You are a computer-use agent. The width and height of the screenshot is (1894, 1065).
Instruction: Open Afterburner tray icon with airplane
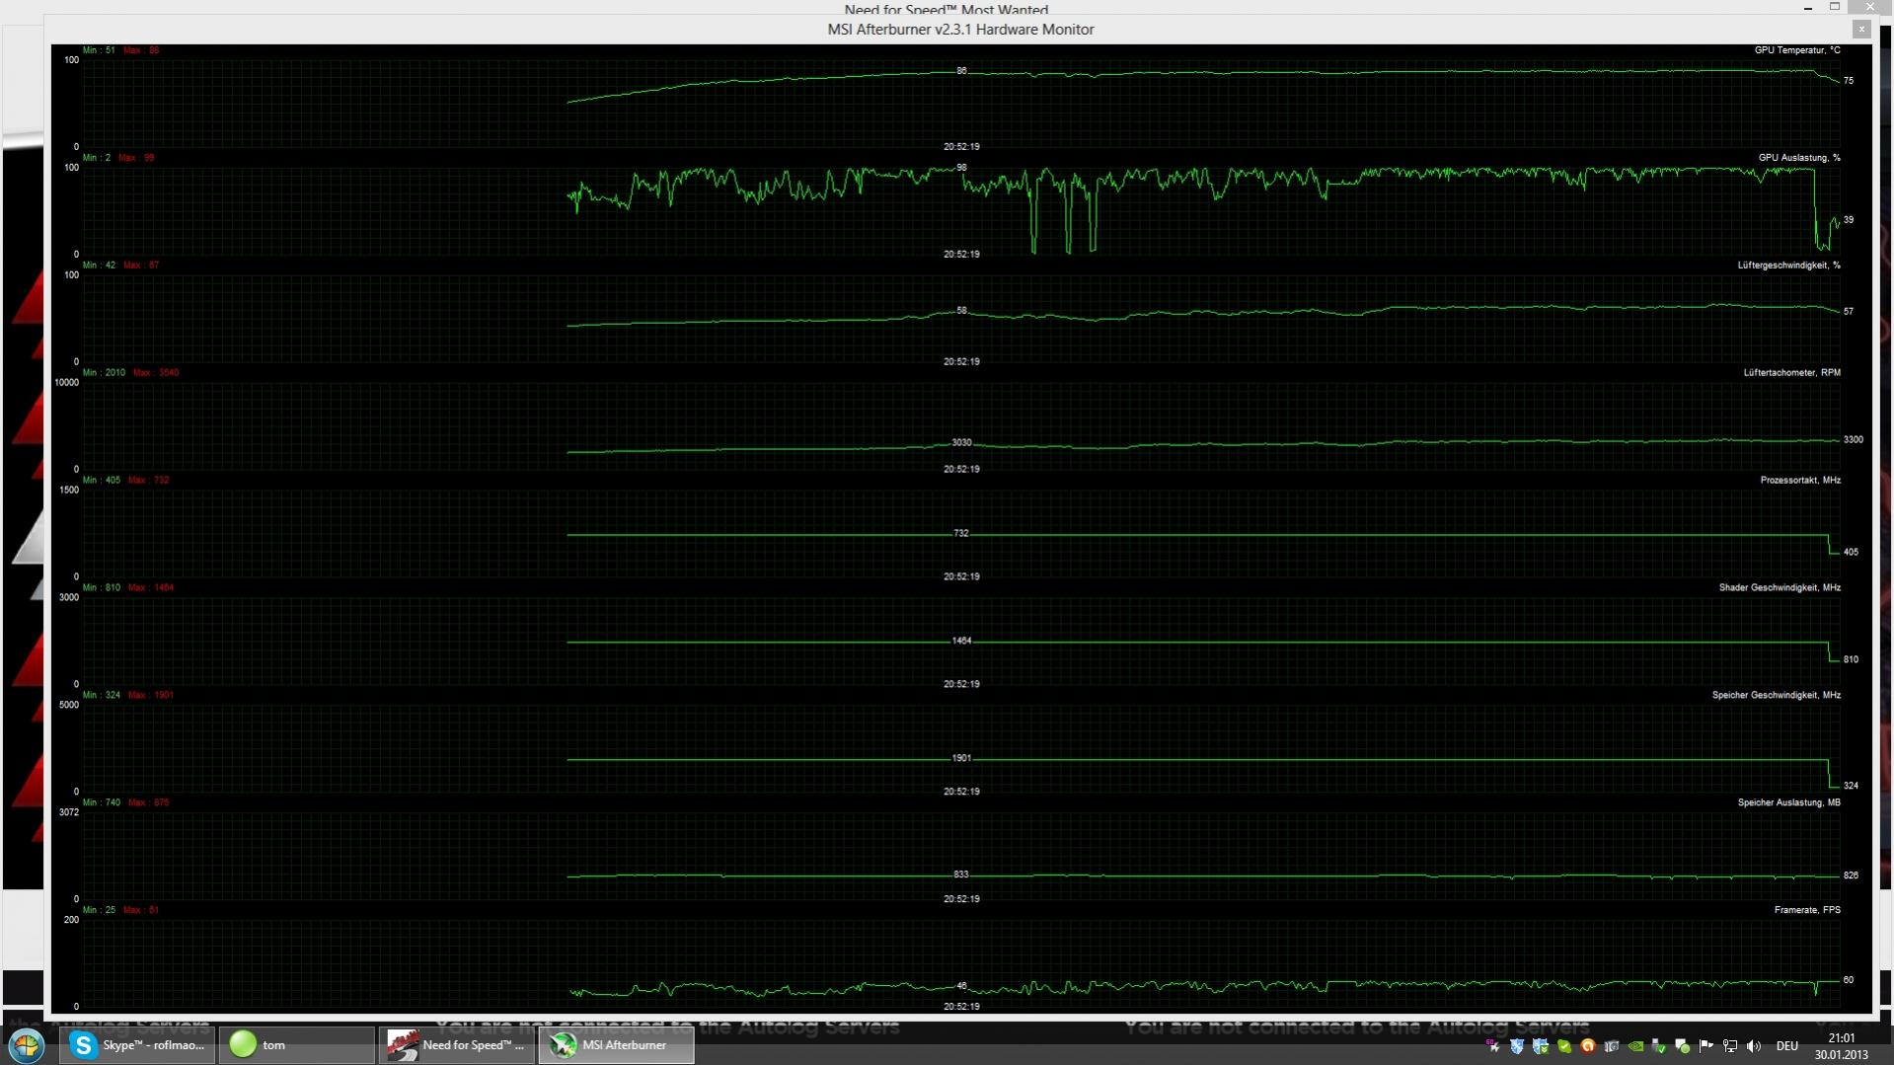pyautogui.click(x=1493, y=1046)
